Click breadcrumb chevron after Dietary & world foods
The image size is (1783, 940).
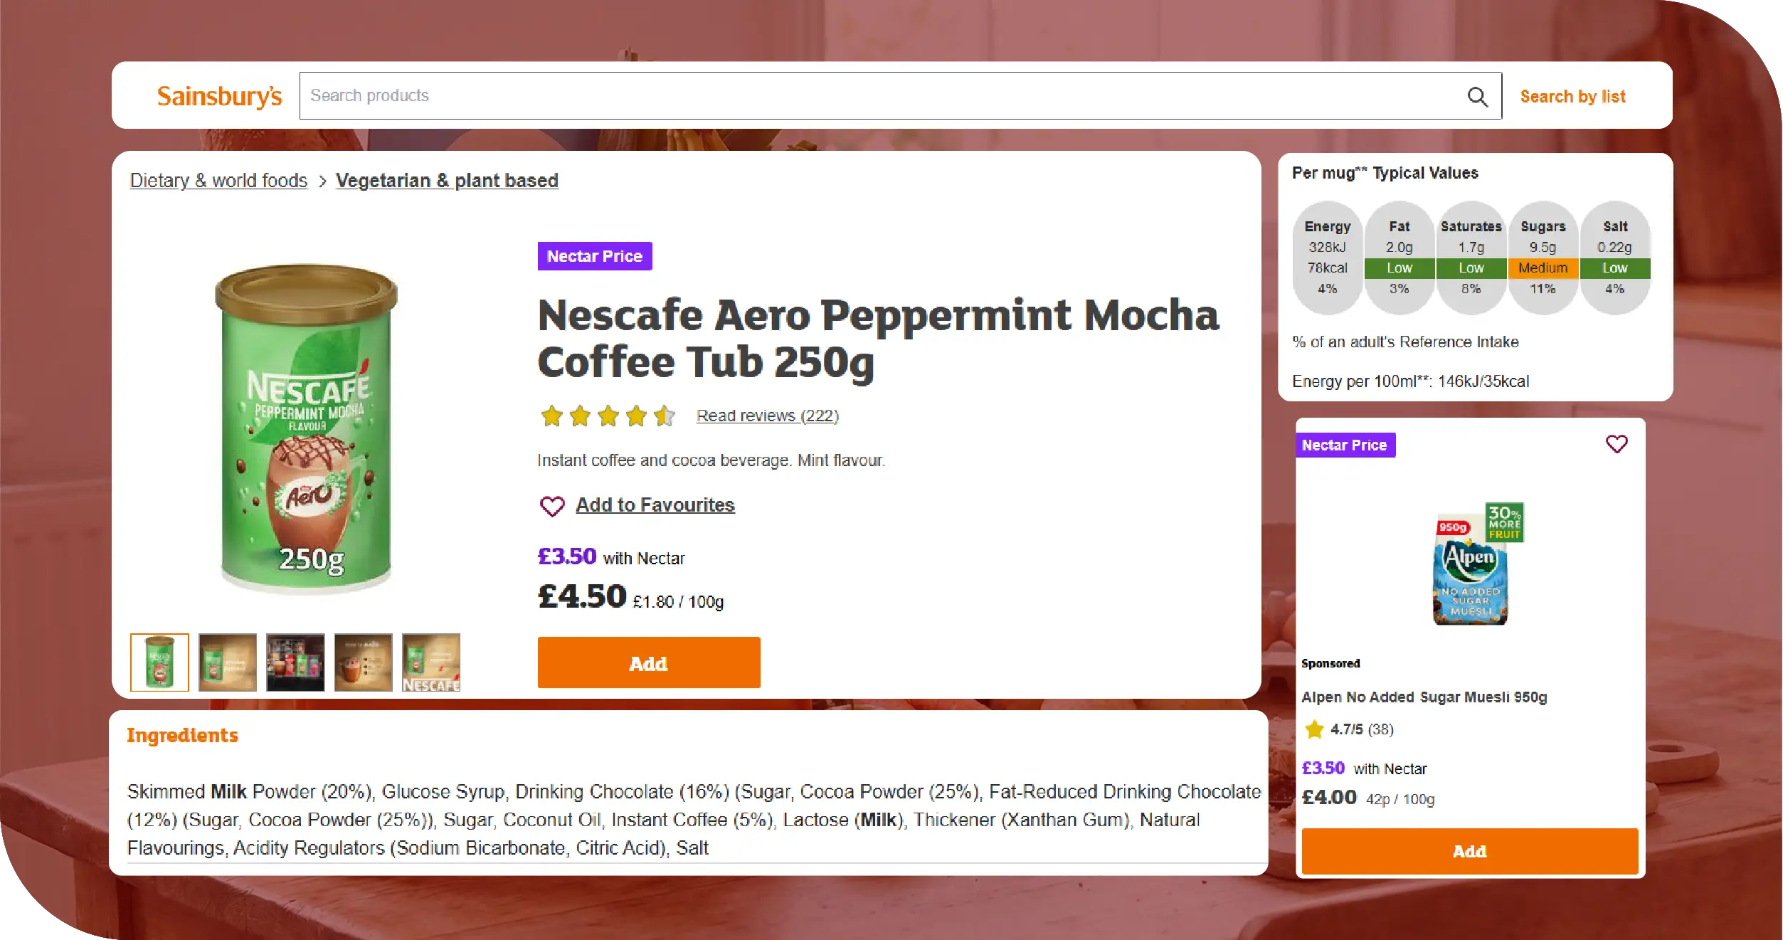(x=322, y=181)
